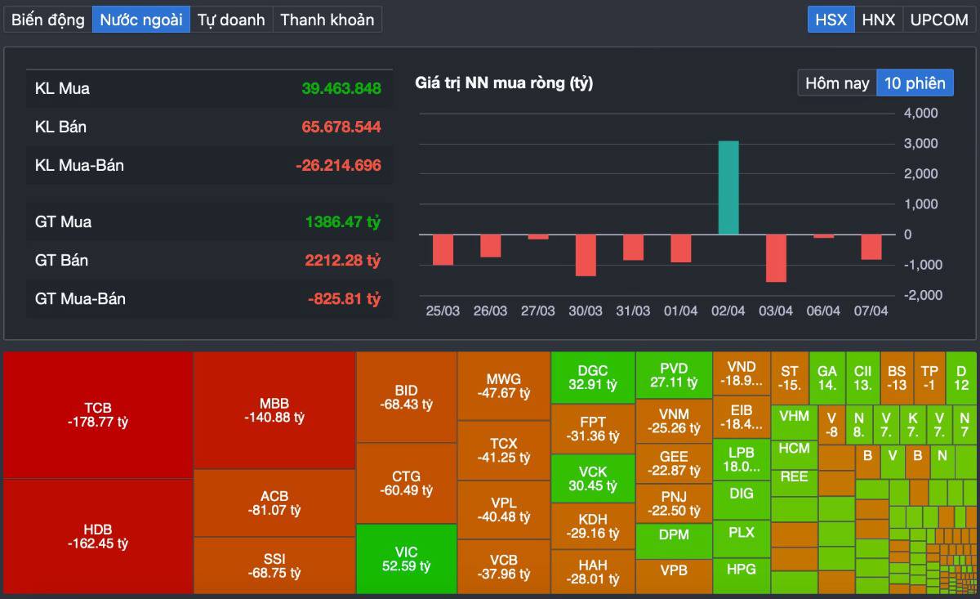The image size is (980, 599).
Task: Select the MBB heatmap tile
Action: click(x=274, y=410)
